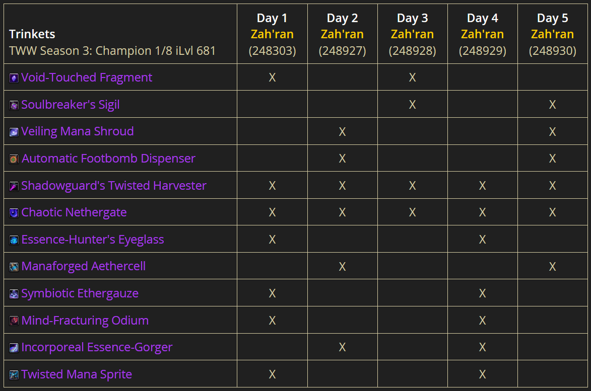Open the Day 1 Zah'ran link
Viewport: 591px width, 391px height.
tap(272, 34)
